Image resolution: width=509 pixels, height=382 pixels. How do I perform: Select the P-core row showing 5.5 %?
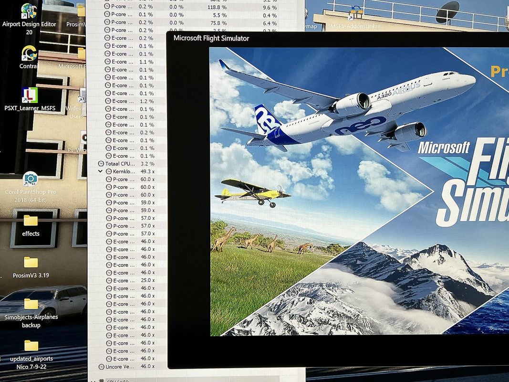pos(190,15)
